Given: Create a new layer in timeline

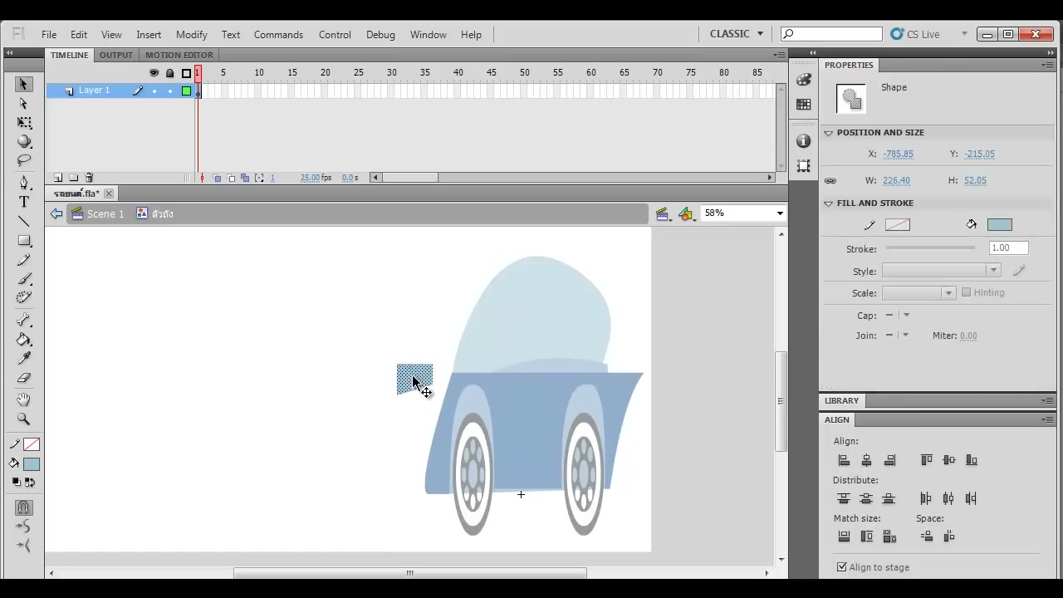Looking at the screenshot, I should point(58,178).
